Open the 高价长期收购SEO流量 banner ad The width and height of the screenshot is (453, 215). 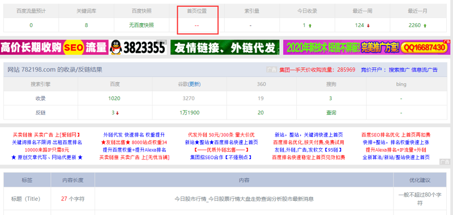tap(54, 48)
